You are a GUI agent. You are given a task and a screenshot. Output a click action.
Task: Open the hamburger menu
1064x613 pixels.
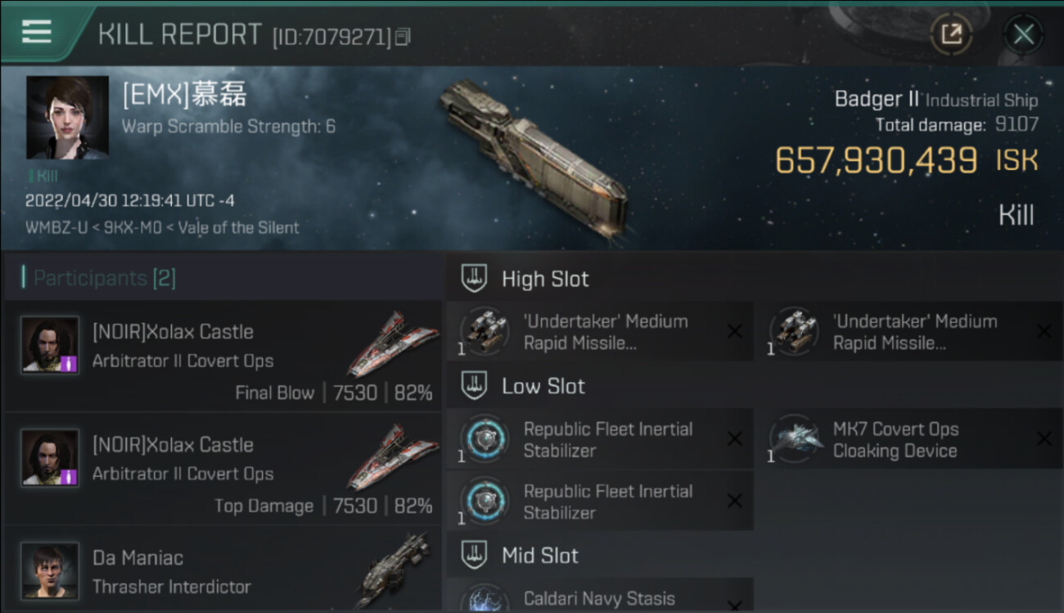coord(37,32)
